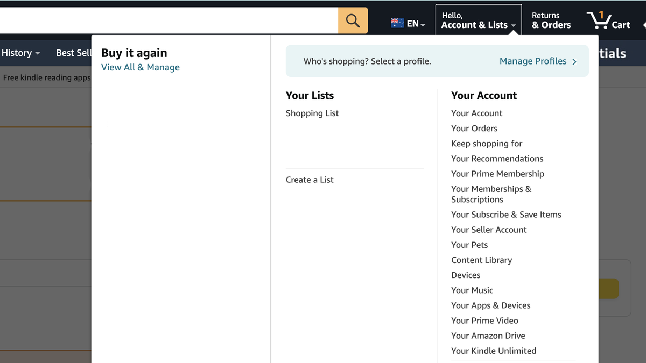Click the Manage Profiles chevron
This screenshot has width=646, height=363.
574,61
